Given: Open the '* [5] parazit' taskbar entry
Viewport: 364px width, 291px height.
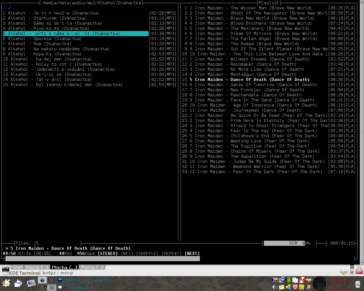Looking at the screenshot, I should 73,287.
